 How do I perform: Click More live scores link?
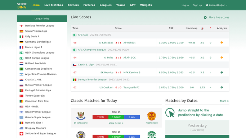[x=219, y=18]
